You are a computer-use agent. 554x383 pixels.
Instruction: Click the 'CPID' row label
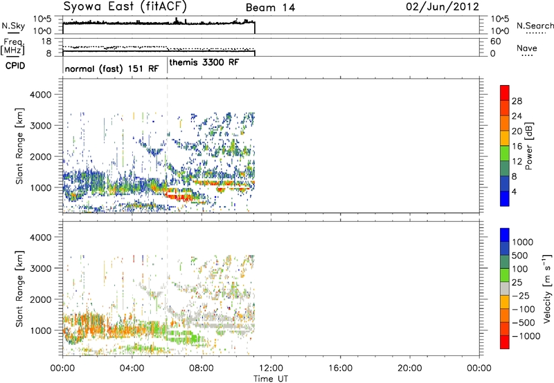click(x=15, y=66)
